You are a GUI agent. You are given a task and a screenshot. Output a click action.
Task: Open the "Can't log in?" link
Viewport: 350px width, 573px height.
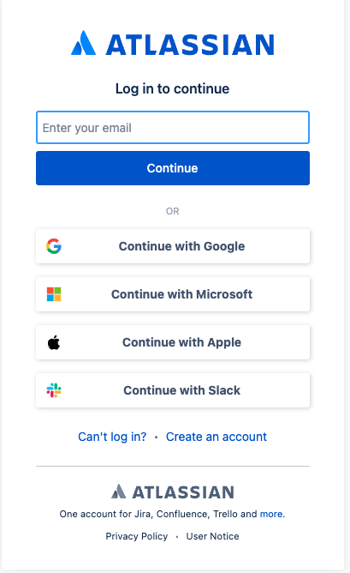tap(112, 437)
